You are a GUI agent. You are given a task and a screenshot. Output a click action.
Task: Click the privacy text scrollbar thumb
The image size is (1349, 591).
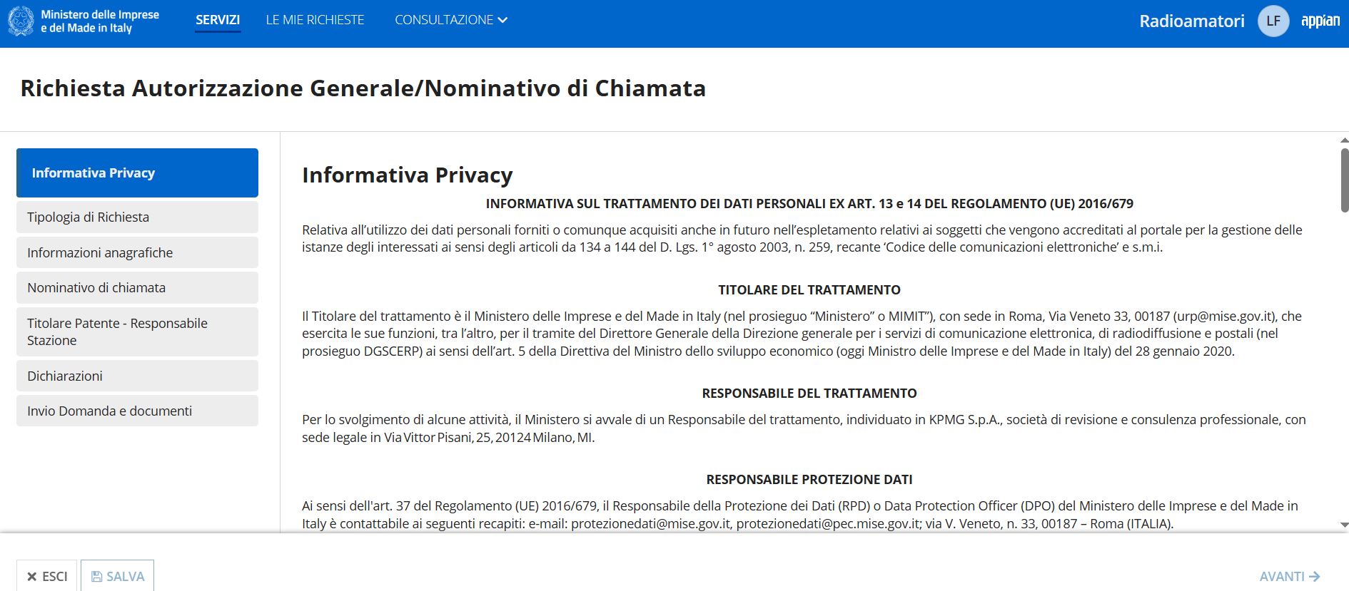coord(1344,180)
